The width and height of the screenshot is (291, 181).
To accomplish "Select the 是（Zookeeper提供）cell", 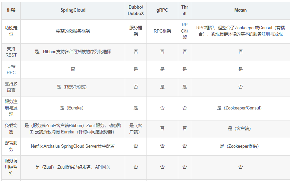I will coord(240,146).
